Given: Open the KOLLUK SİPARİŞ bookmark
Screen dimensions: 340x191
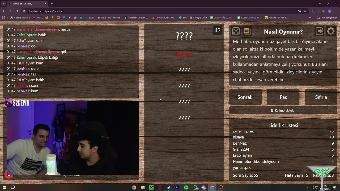Looking at the screenshot, I should tap(249, 18).
